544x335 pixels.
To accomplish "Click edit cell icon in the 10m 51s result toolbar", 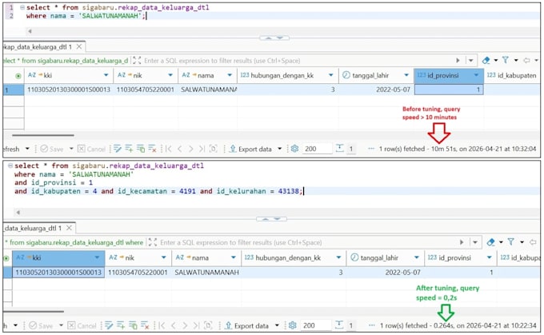I will [118, 150].
